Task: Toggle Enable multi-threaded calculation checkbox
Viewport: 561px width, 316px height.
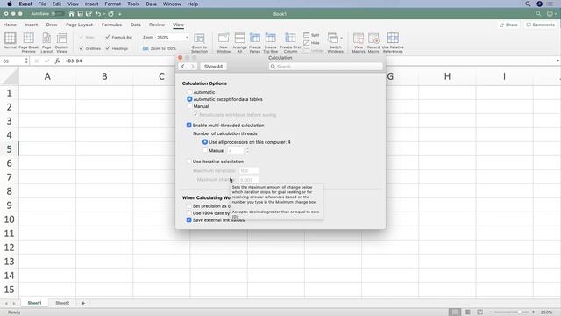Action: pyautogui.click(x=189, y=125)
